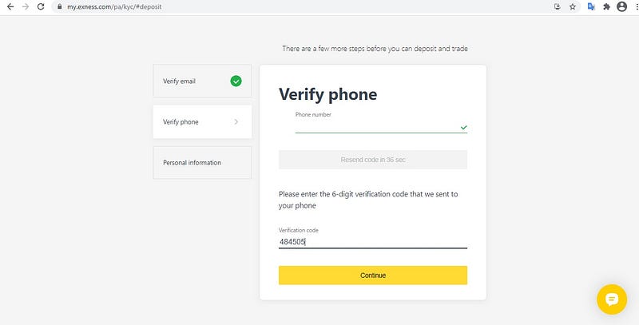639x325 pixels.
Task: Select the Personal information step
Action: click(x=202, y=163)
